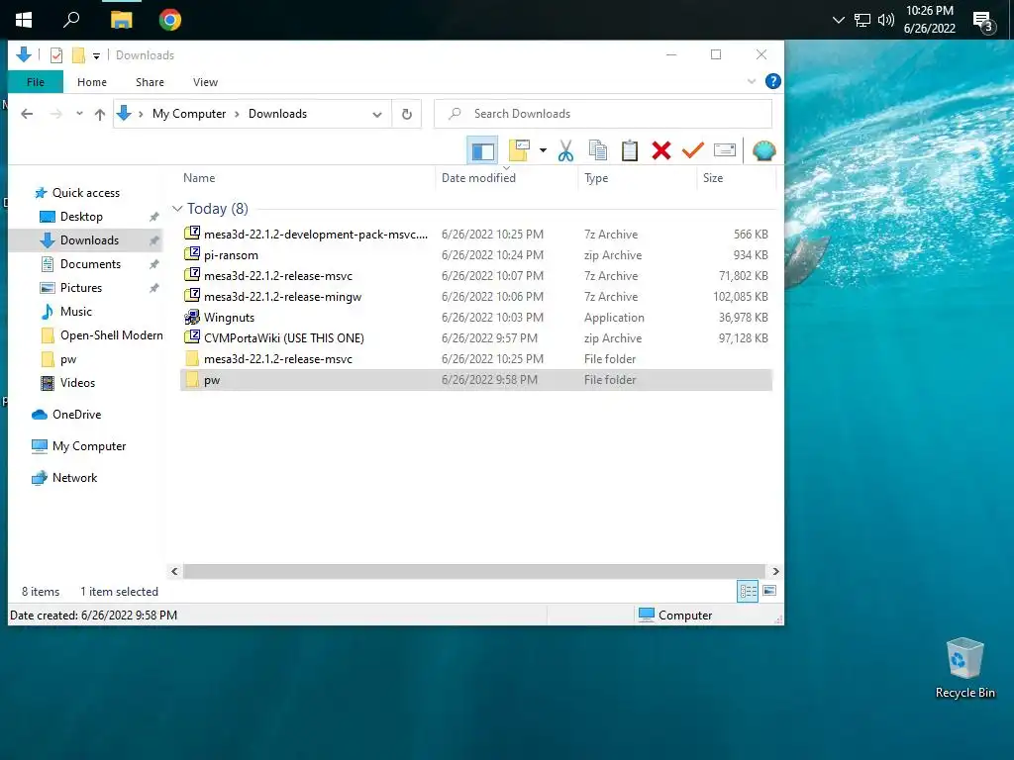Select CVMPortaWiki (USE THIS ONE) zip
This screenshot has height=760, width=1014.
coord(477,338)
